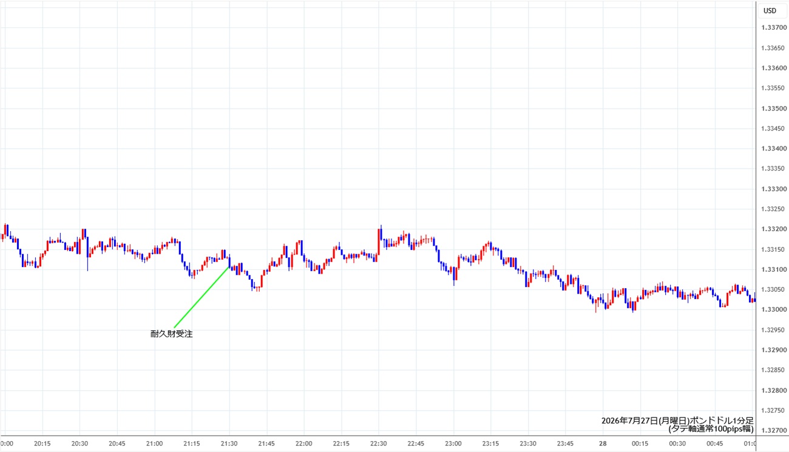Click the 20:15 time axis label

point(42,444)
